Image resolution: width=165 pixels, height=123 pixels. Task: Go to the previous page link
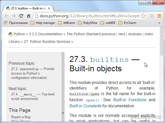pos(109,34)
